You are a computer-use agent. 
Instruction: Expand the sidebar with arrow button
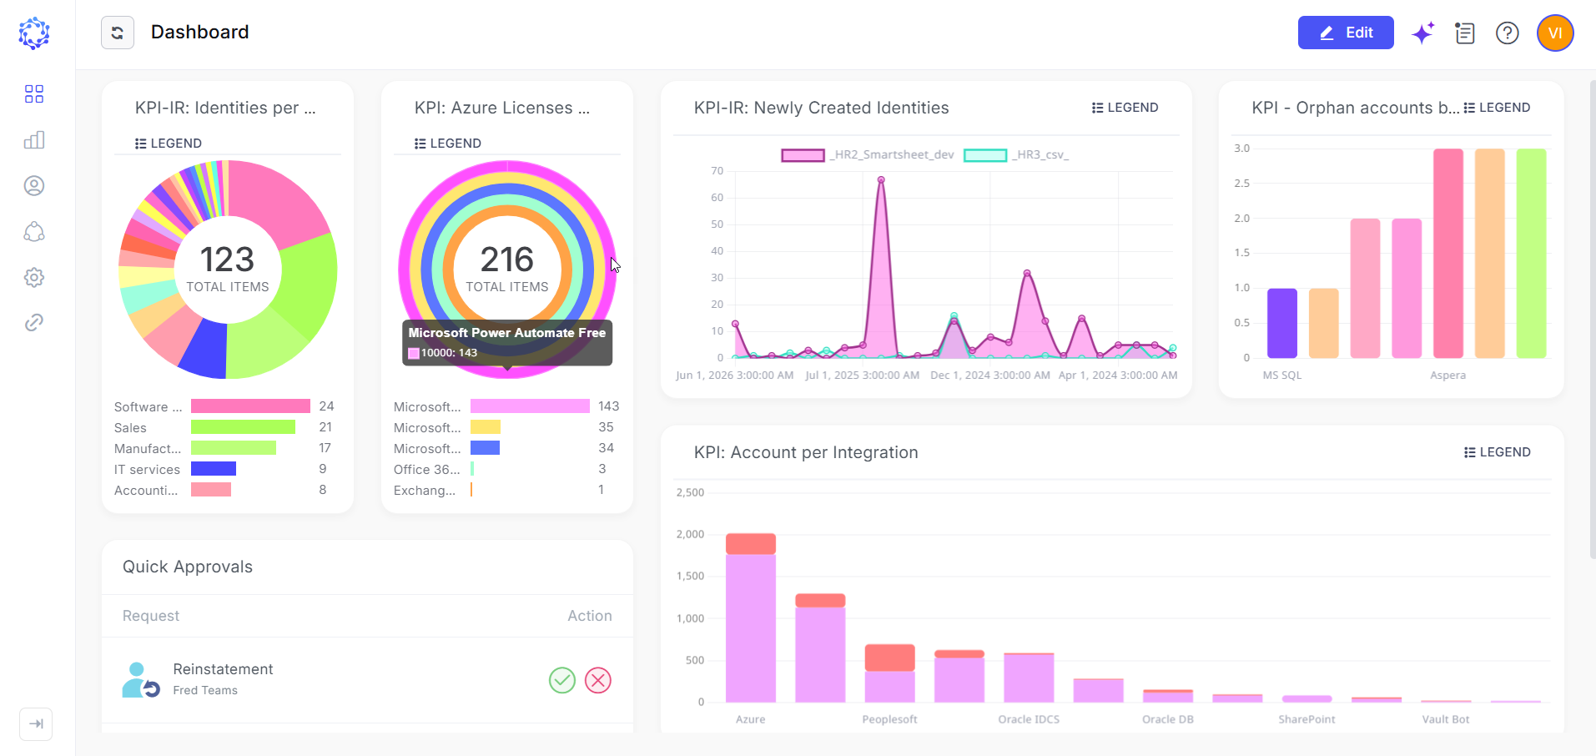pos(36,723)
